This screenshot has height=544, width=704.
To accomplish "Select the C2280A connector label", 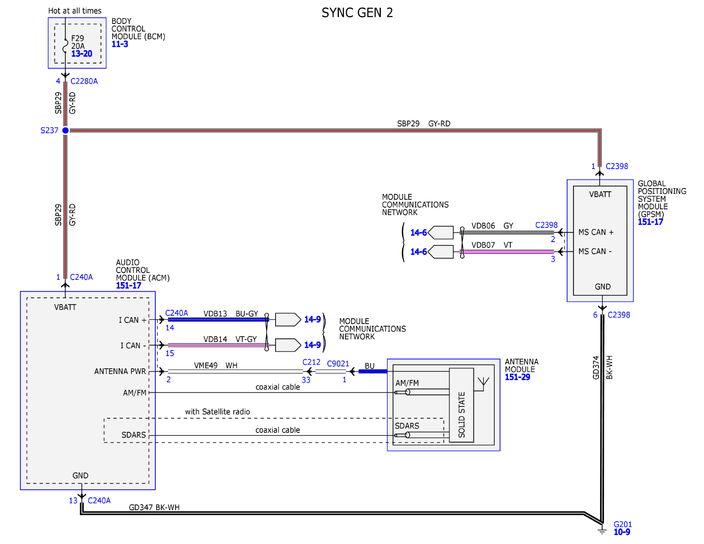I will click(x=84, y=81).
